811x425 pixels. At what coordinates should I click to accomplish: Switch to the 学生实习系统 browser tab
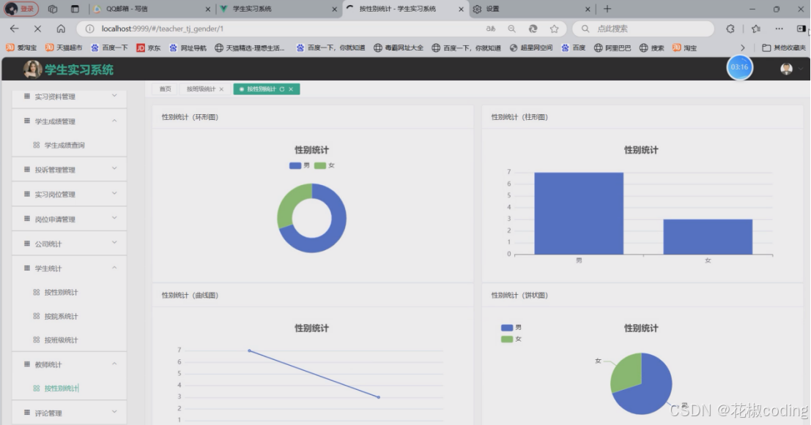(x=279, y=9)
